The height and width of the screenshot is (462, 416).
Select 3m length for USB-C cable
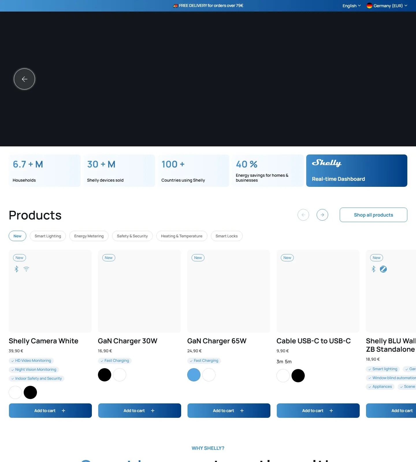pos(280,362)
